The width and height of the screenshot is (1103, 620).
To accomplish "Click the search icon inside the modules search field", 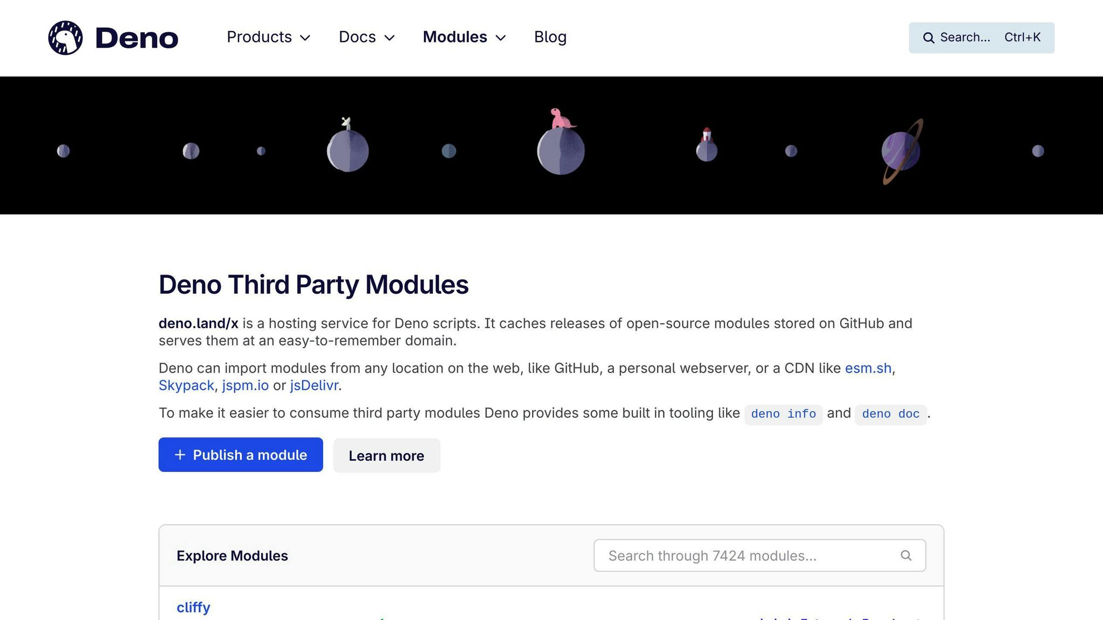I will tap(906, 555).
